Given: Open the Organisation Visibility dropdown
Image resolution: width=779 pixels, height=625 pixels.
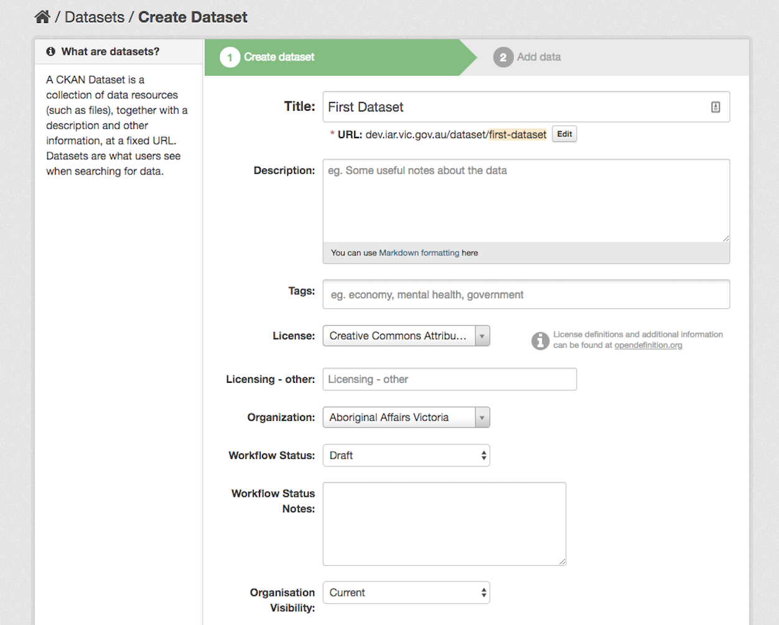Looking at the screenshot, I should click(x=483, y=592).
